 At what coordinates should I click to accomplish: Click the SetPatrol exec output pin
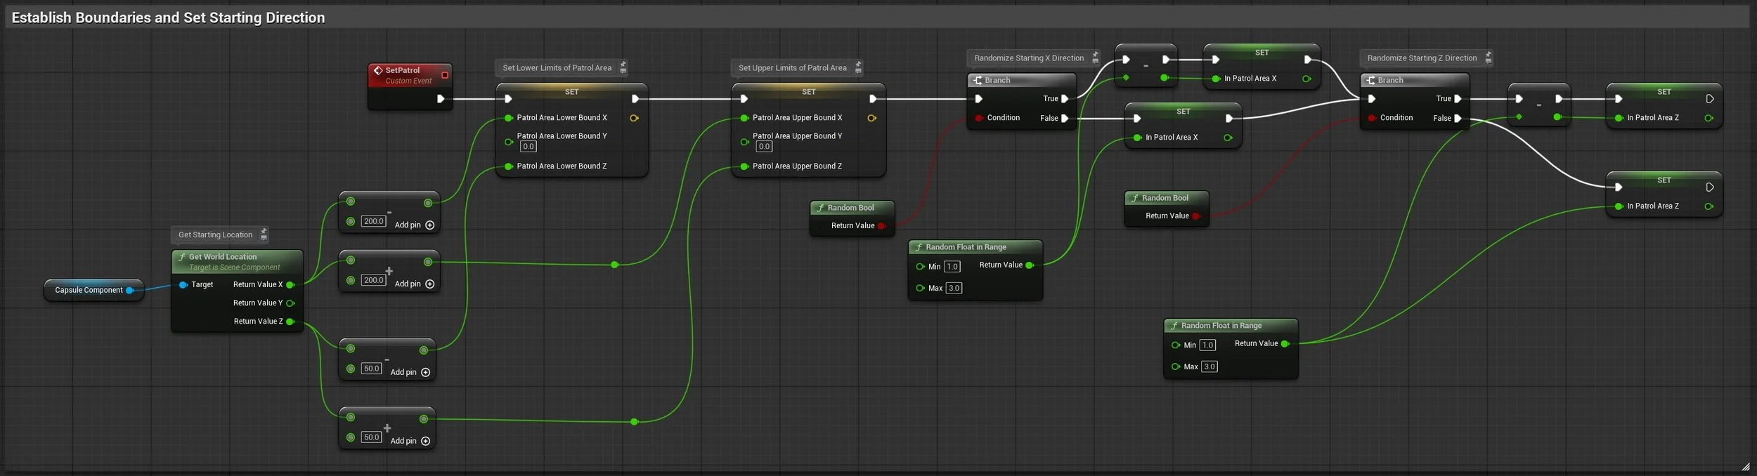[x=441, y=99]
